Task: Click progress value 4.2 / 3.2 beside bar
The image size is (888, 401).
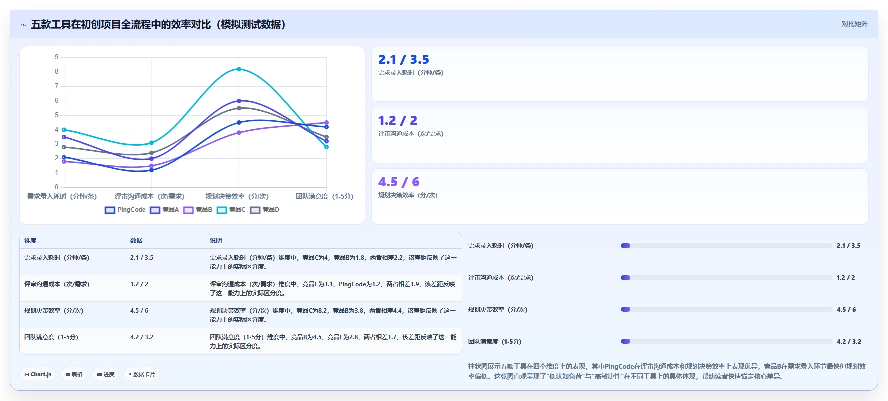Action: 849,342
